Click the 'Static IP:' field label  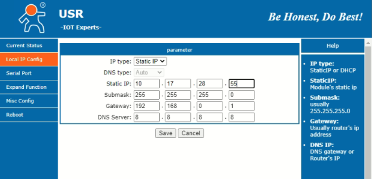[x=119, y=84]
